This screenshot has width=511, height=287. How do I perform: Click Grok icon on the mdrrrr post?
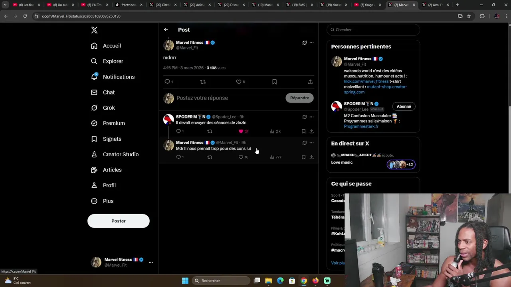click(304, 43)
